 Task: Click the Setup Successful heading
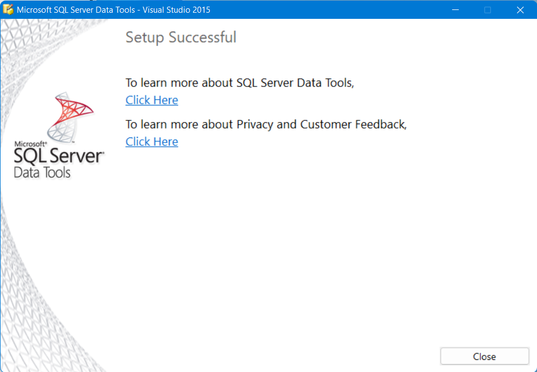pyautogui.click(x=181, y=37)
